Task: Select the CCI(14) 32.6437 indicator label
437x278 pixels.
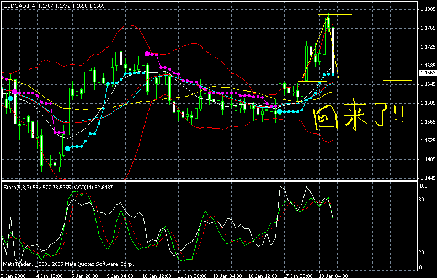Action: pyautogui.click(x=93, y=187)
